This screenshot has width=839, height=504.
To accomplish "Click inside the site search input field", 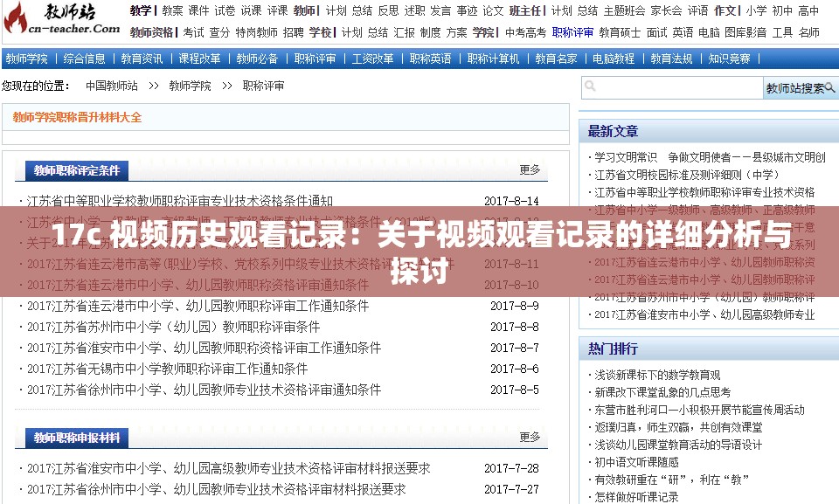I will tap(673, 86).
